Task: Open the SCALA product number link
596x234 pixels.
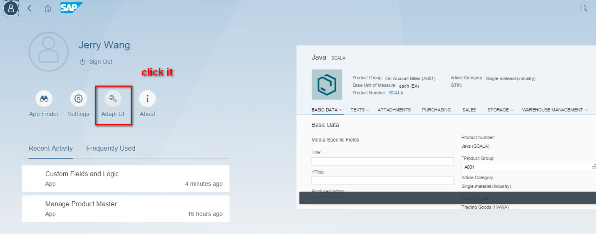Action: 396,93
